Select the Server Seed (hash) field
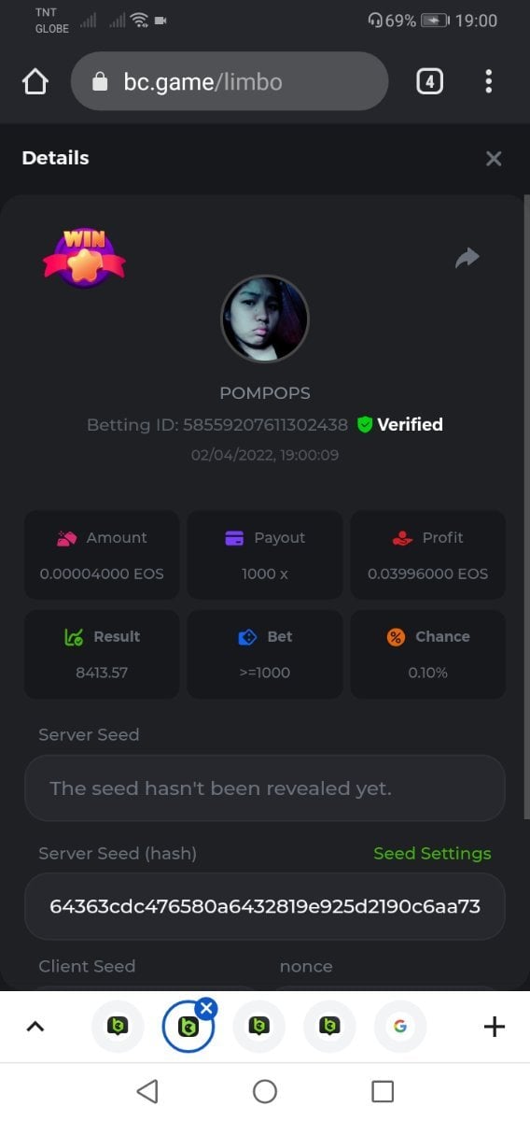This screenshot has width=530, height=1121. [x=265, y=906]
